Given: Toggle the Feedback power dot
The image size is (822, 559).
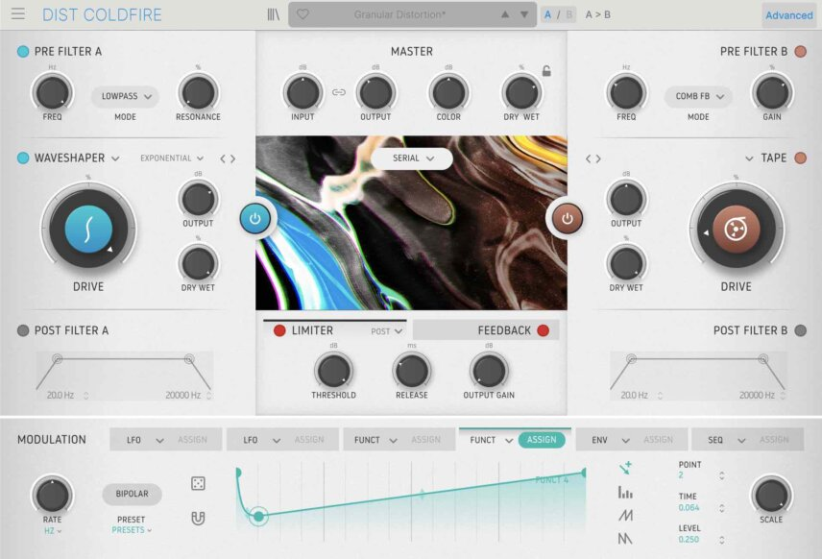Looking at the screenshot, I should pyautogui.click(x=544, y=330).
